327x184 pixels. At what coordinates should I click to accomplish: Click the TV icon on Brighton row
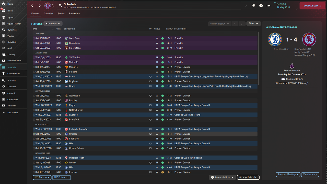150,81
